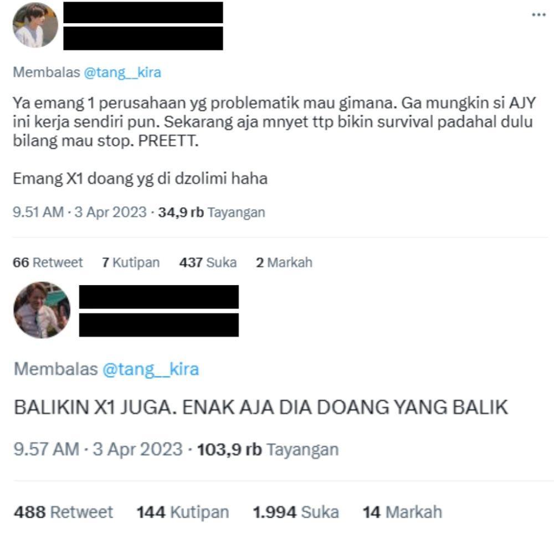
Task: Open the 34,9 rb Tayangan view count
Action: [x=212, y=212]
